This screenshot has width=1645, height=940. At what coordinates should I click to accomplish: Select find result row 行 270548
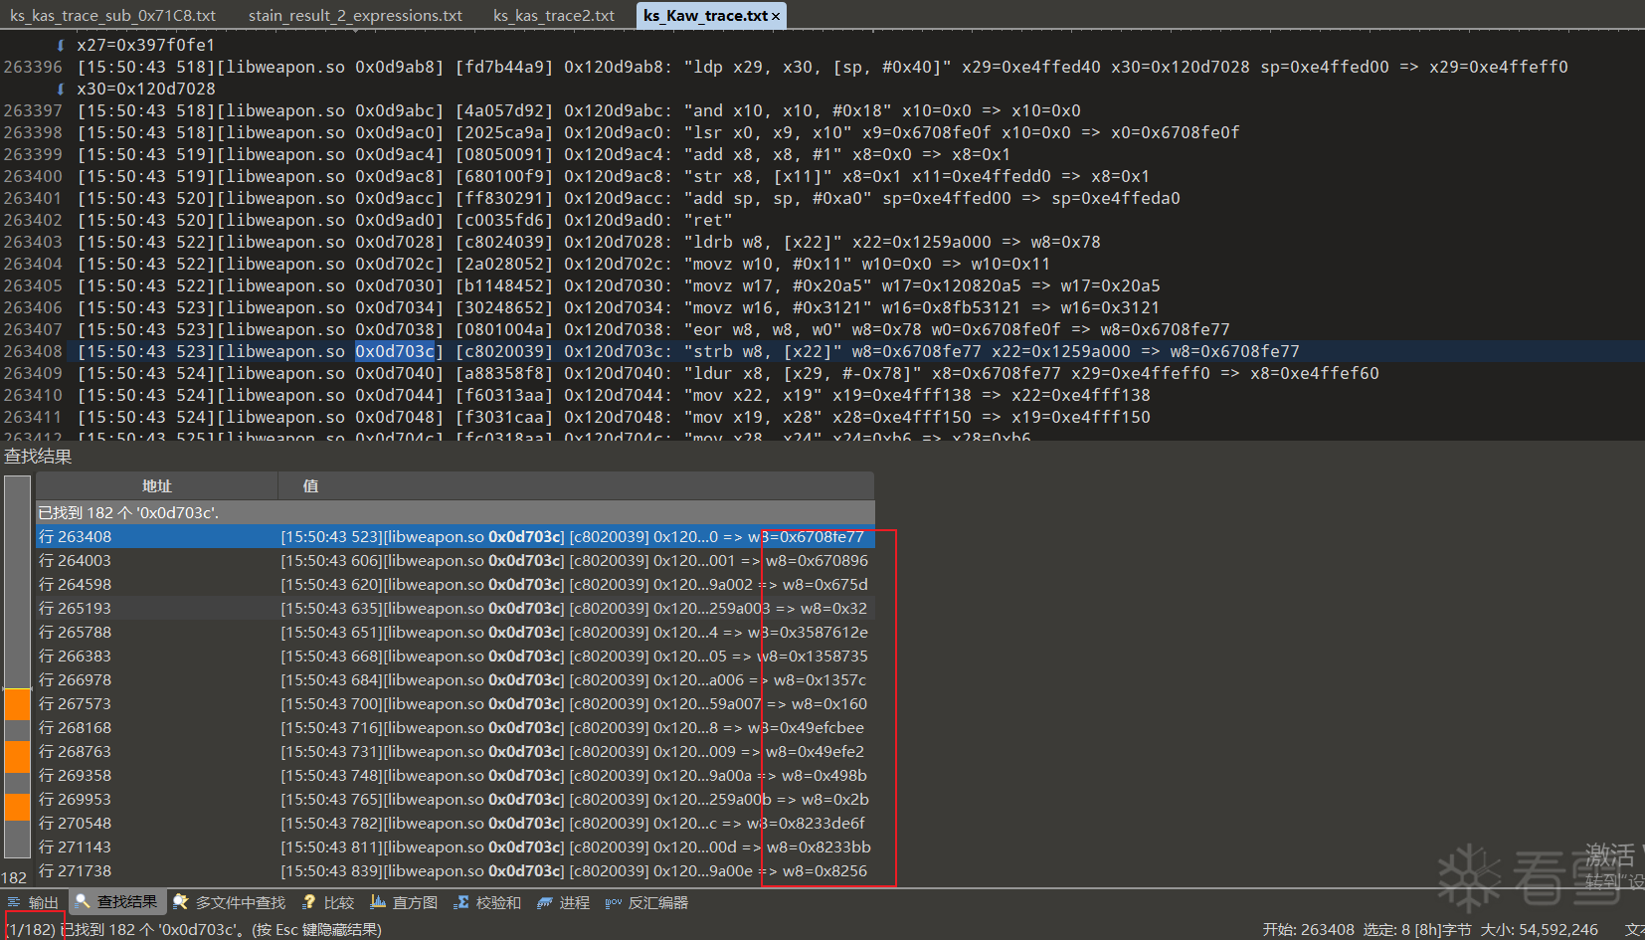(x=456, y=824)
